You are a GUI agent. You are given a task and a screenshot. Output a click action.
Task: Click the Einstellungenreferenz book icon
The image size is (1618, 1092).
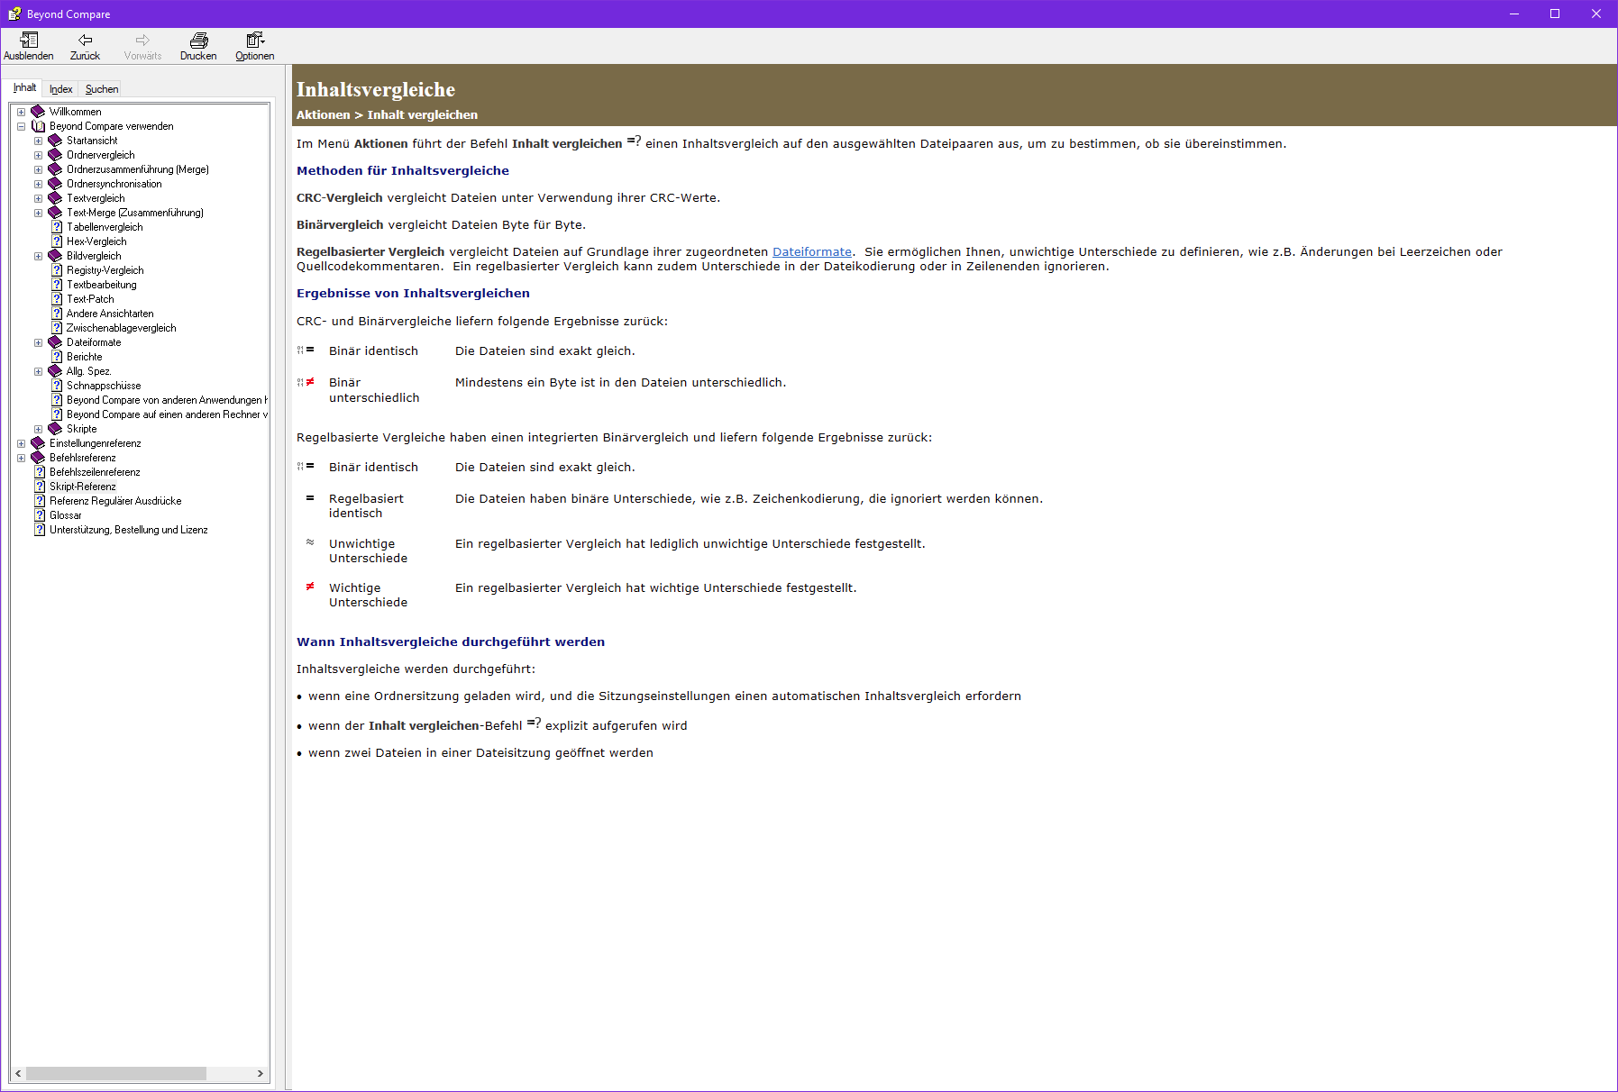point(38,443)
